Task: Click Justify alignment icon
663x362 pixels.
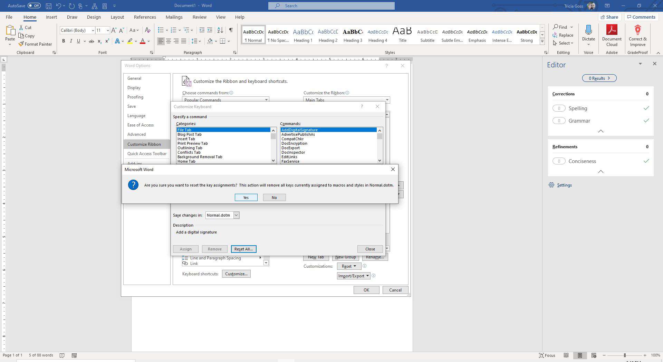Action: (x=184, y=41)
